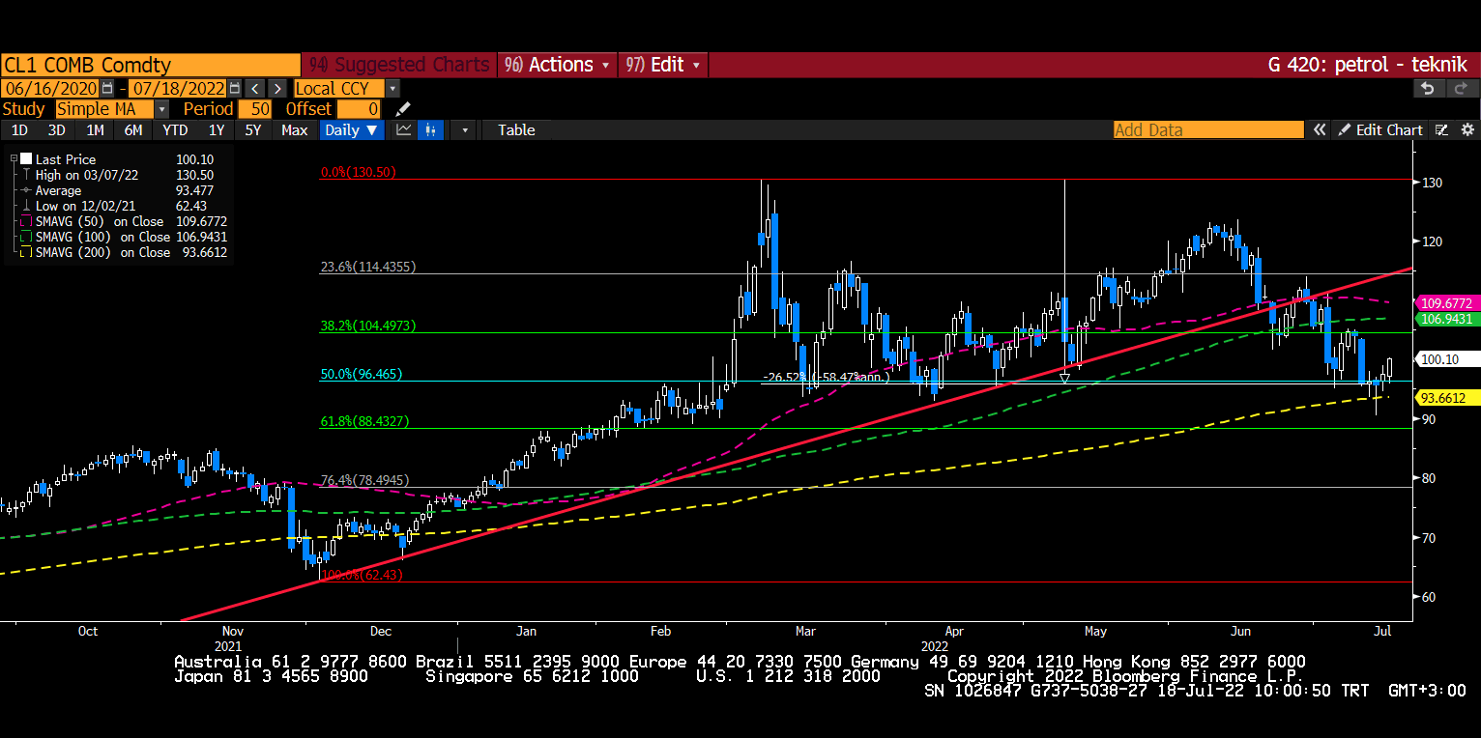This screenshot has width=1481, height=738.
Task: Click the Local CCY field
Action: [339, 88]
